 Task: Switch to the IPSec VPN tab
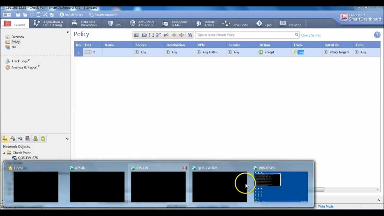235,24
